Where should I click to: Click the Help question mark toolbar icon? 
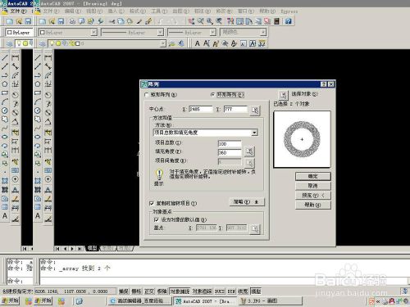tap(289, 21)
